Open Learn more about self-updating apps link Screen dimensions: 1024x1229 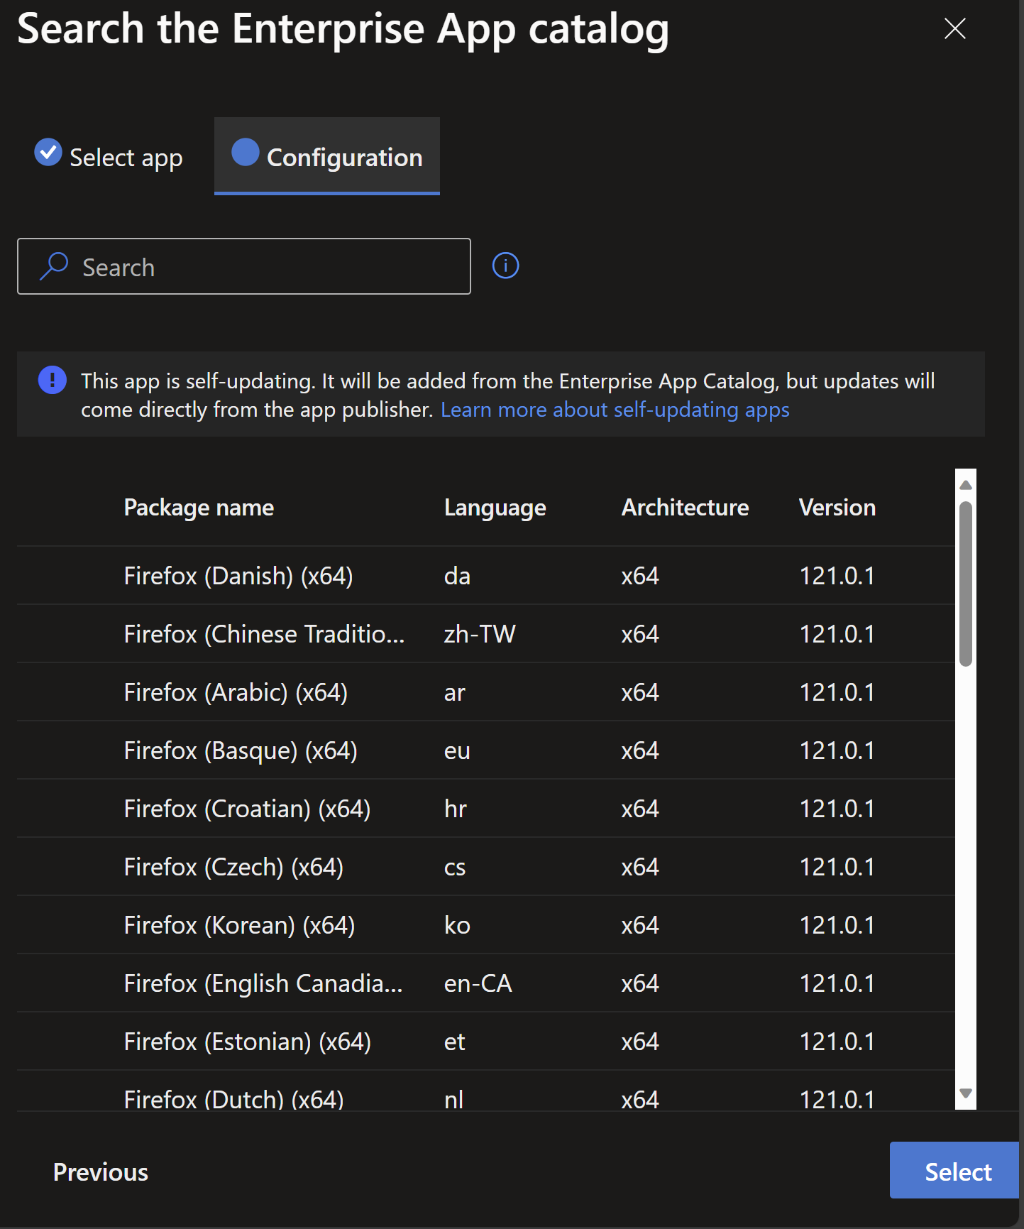pos(615,410)
